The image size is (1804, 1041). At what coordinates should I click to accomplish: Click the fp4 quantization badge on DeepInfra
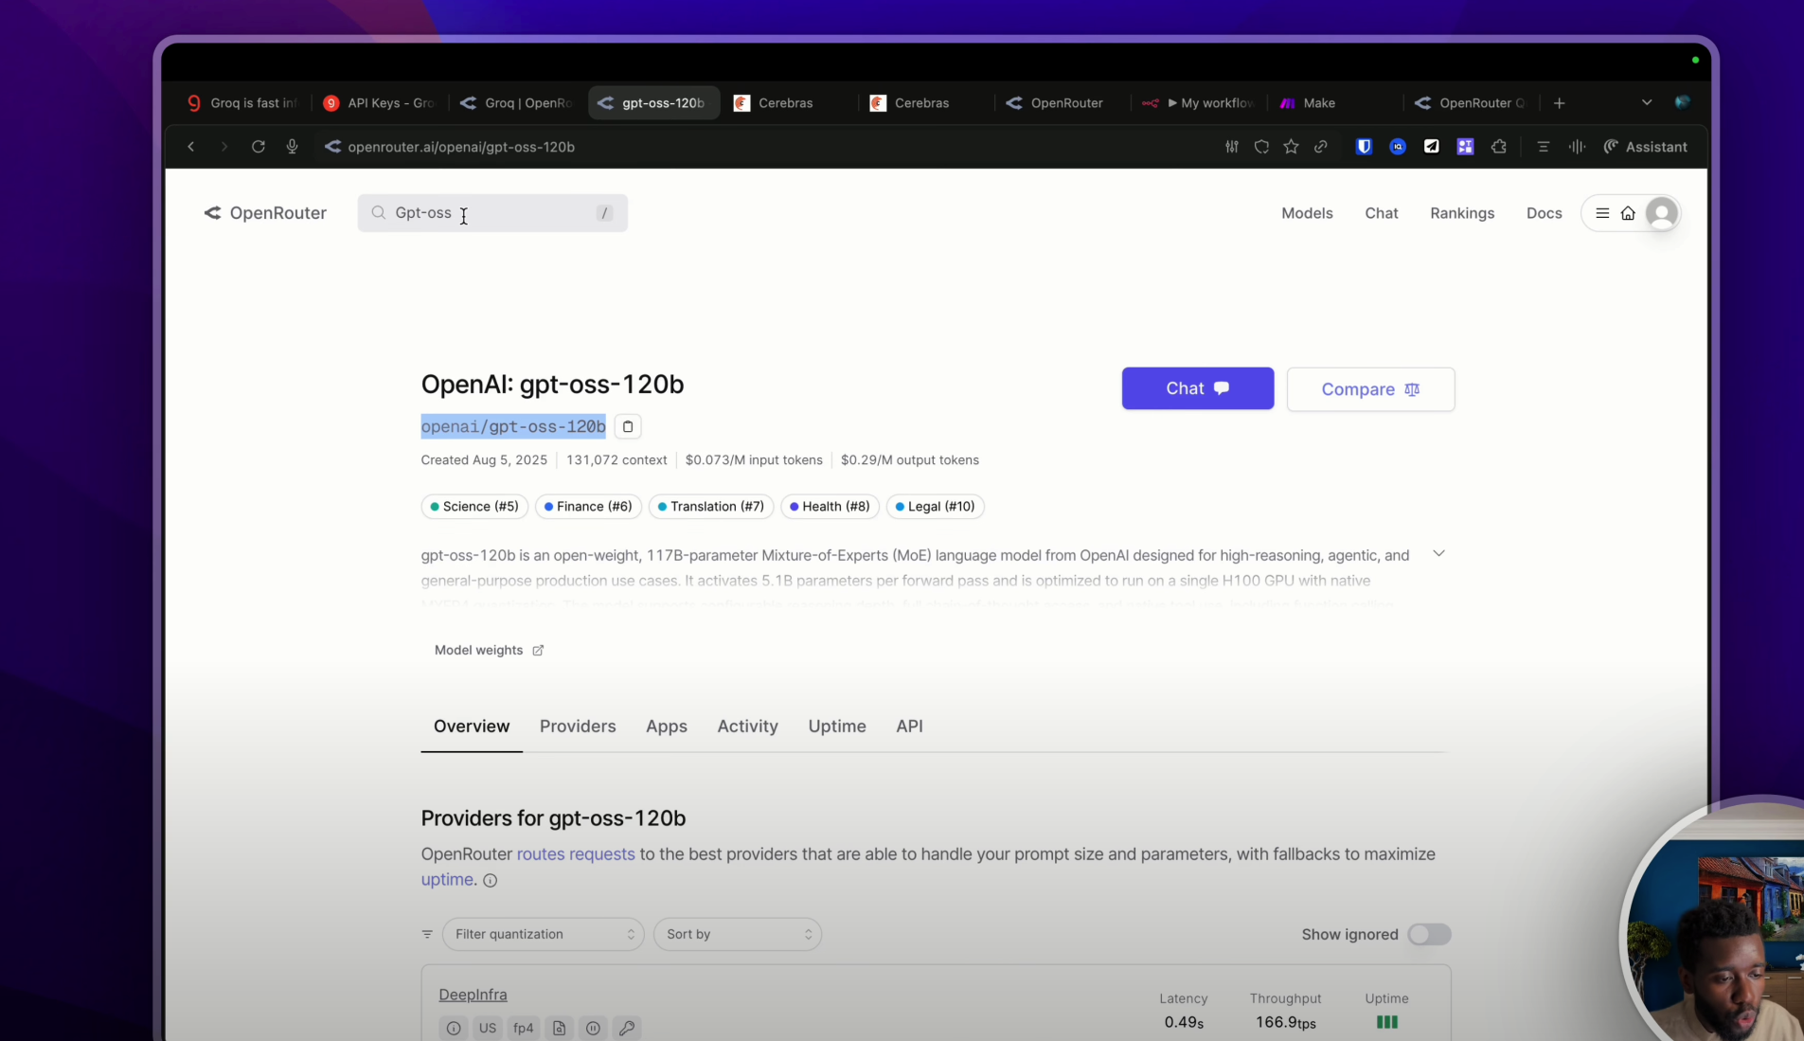pos(523,1028)
